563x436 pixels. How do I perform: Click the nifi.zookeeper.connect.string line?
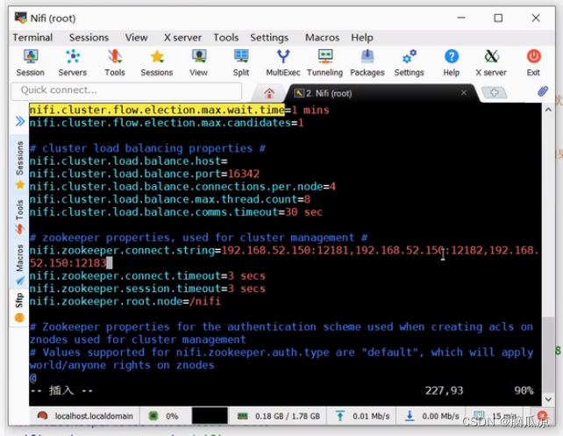pyautogui.click(x=285, y=256)
